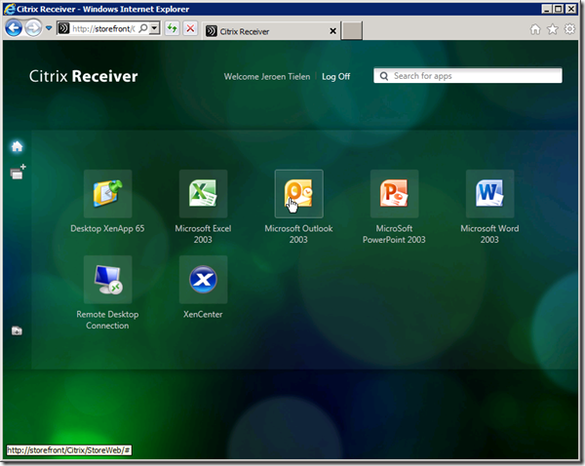Image resolution: width=585 pixels, height=466 pixels.
Task: Expand the address bar dropdown
Action: click(x=154, y=28)
